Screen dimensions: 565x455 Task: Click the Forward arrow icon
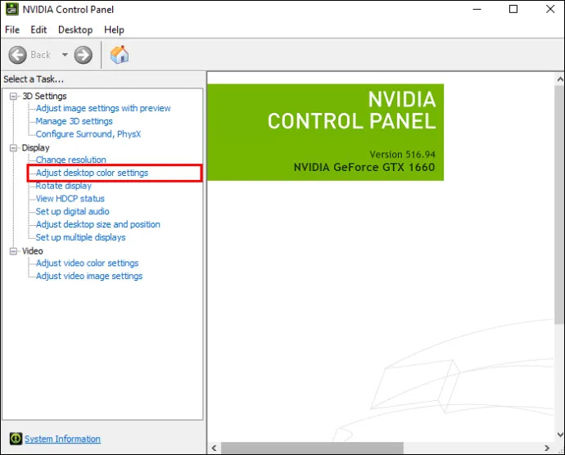click(x=84, y=55)
